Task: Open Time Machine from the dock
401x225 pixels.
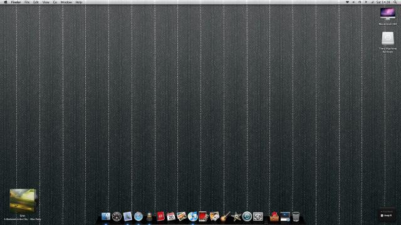Action: coord(247,216)
